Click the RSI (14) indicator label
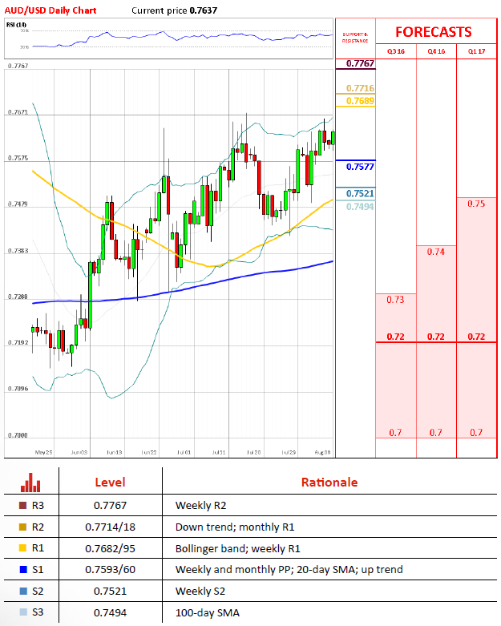The height and width of the screenshot is (626, 501). pyautogui.click(x=17, y=26)
